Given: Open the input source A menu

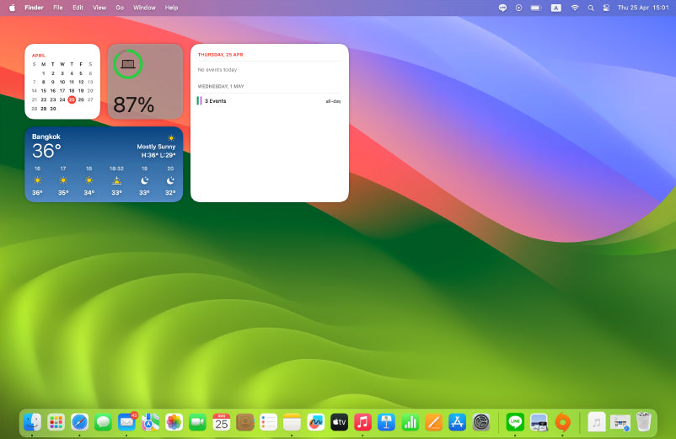Looking at the screenshot, I should 556,8.
